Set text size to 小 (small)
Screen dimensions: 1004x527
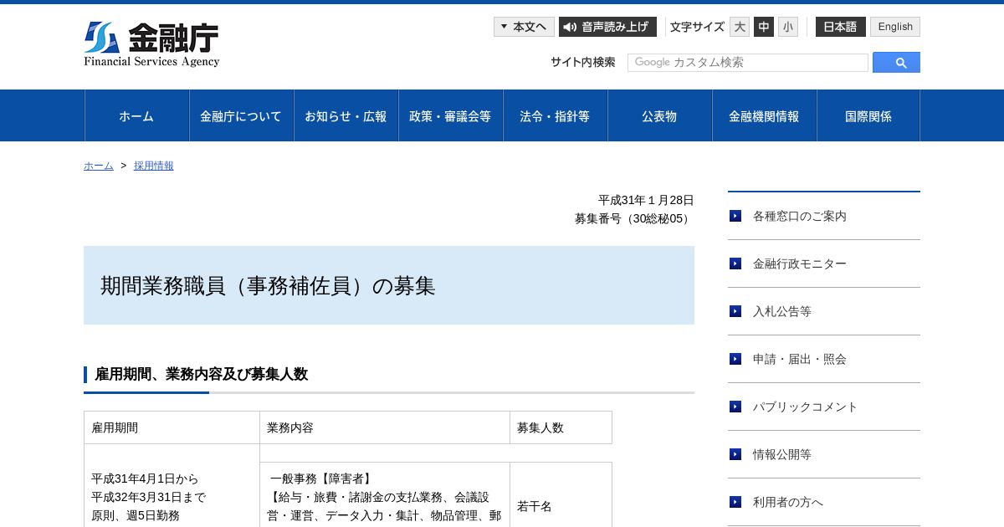[x=788, y=27]
